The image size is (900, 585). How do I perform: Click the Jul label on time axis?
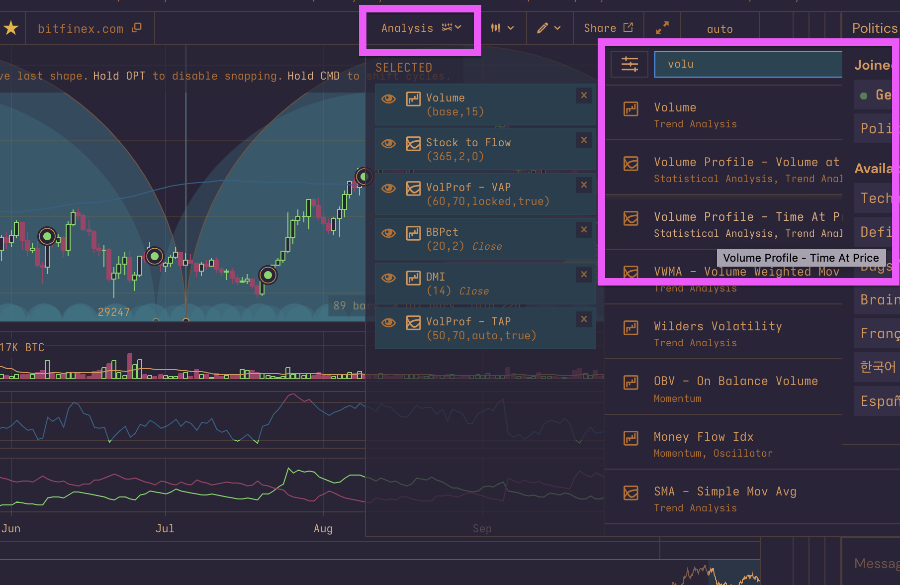pos(165,528)
